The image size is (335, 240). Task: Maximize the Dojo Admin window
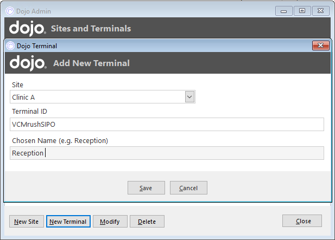pos(302,11)
